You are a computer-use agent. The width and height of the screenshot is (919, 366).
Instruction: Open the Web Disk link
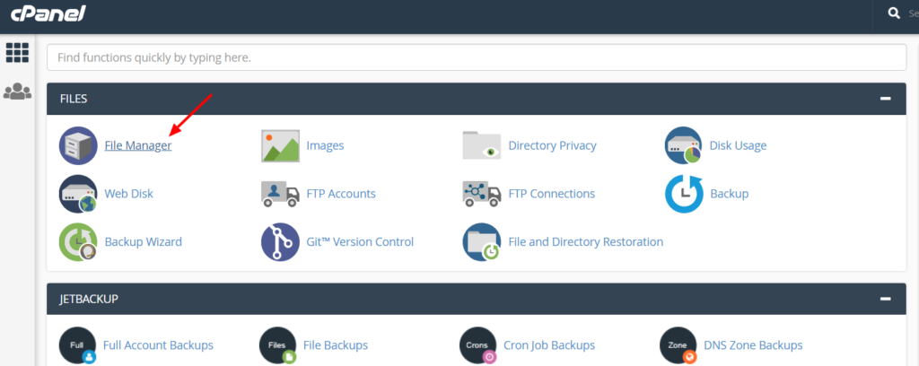129,194
